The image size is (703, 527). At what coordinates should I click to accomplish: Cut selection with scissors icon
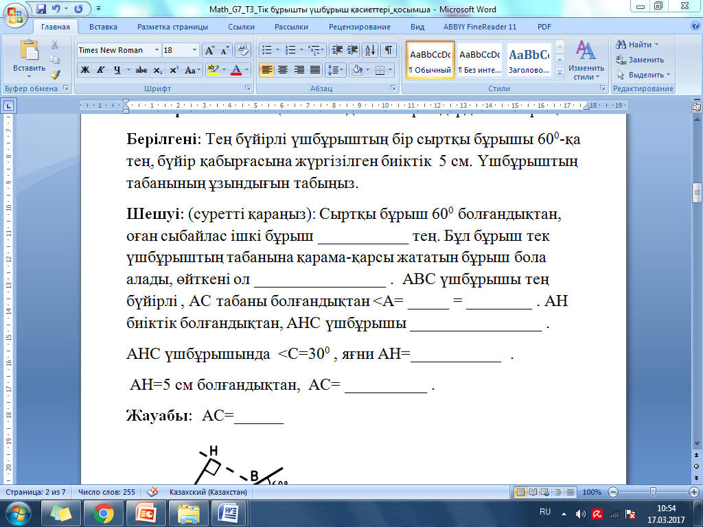tap(55, 45)
